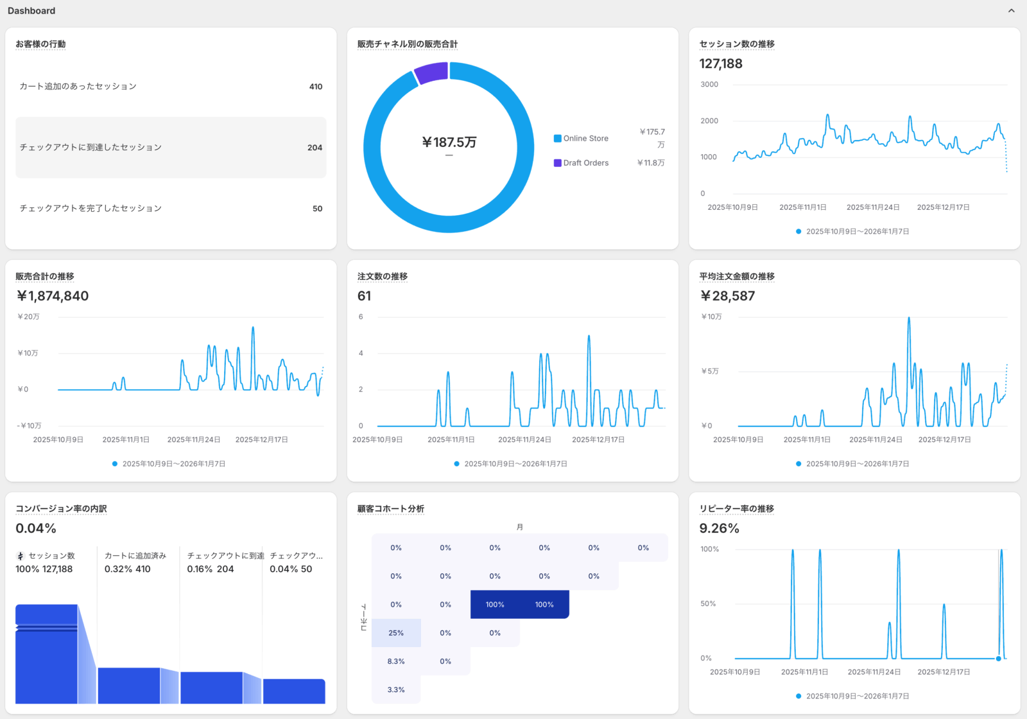
Task: Click the legend dot under セッション数の推移 chart
Action: [798, 232]
